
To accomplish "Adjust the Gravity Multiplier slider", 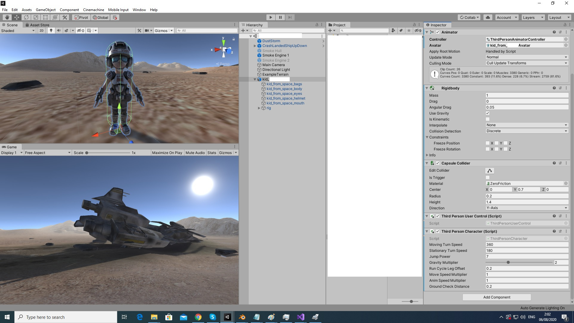I will (x=508, y=262).
